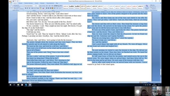Open Word Help question mark icon
This screenshot has height=96, width=170.
click(160, 3)
